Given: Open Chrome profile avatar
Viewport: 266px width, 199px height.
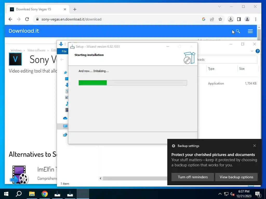Looking at the screenshot, I should pos(247,19).
